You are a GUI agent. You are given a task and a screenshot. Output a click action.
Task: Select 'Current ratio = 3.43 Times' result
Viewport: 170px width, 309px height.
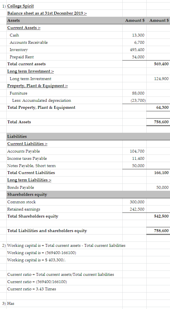point(32,289)
